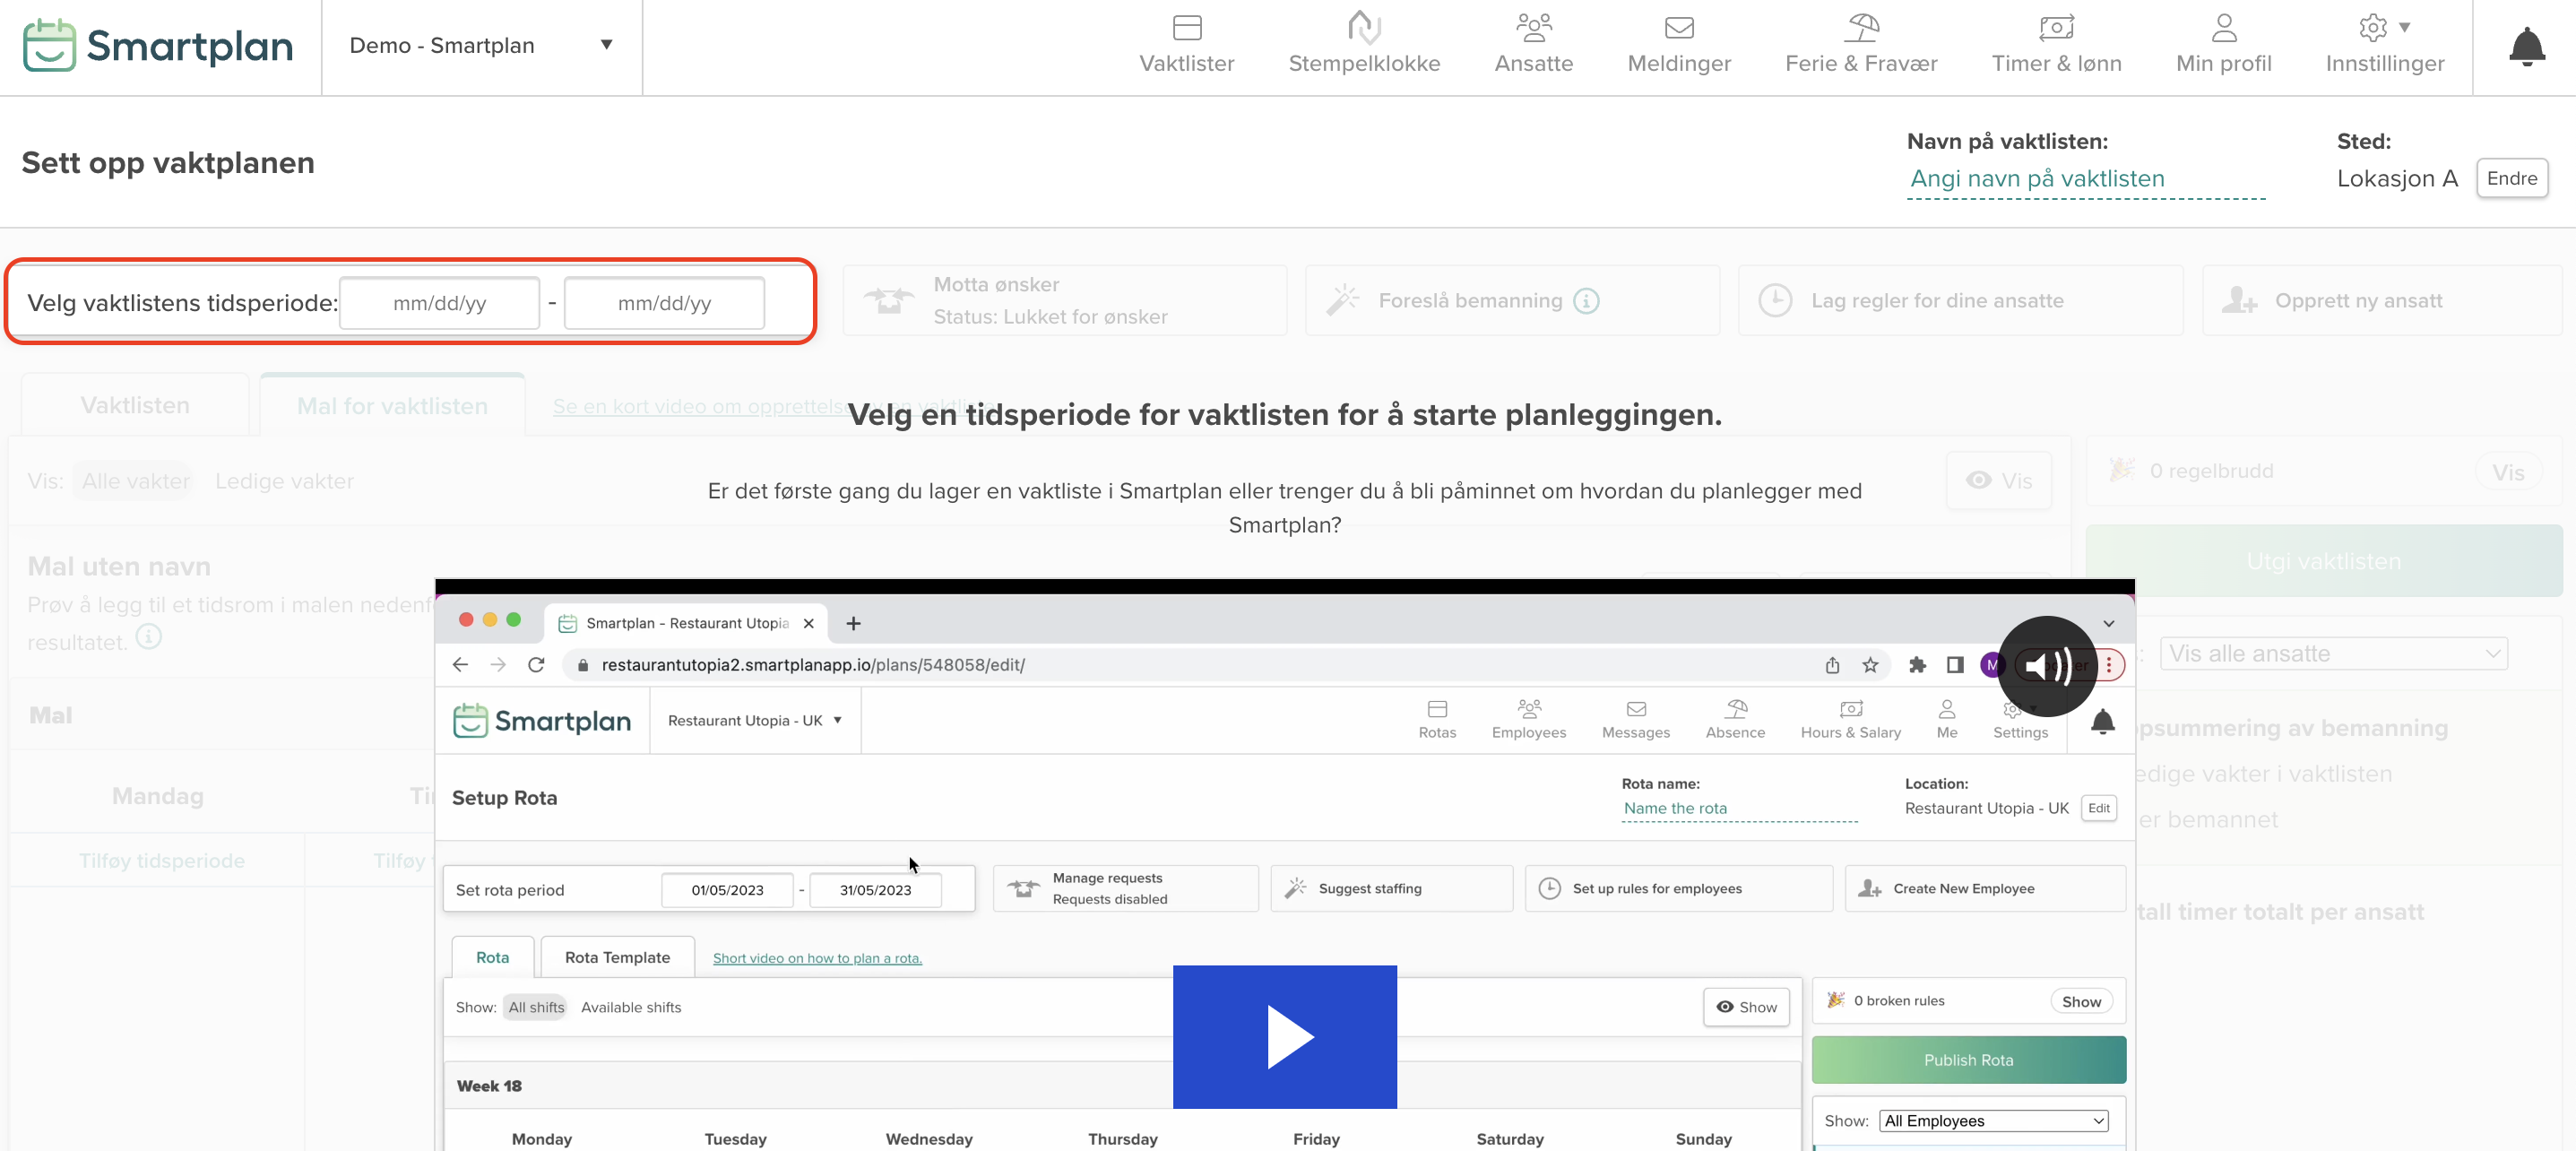Select the Ledige vakter filter
Image resolution: width=2576 pixels, height=1151 pixels.
[x=284, y=481]
